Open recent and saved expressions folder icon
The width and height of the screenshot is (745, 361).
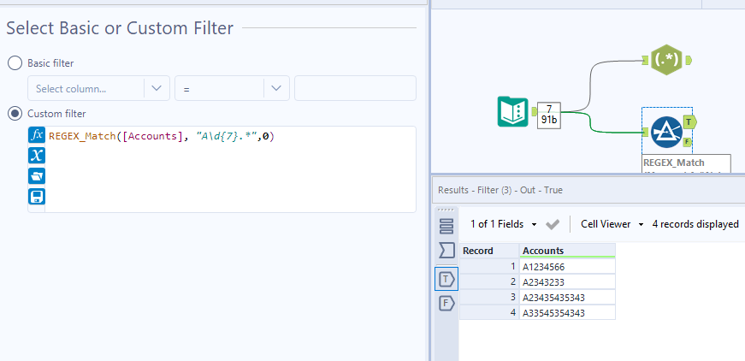click(x=37, y=175)
